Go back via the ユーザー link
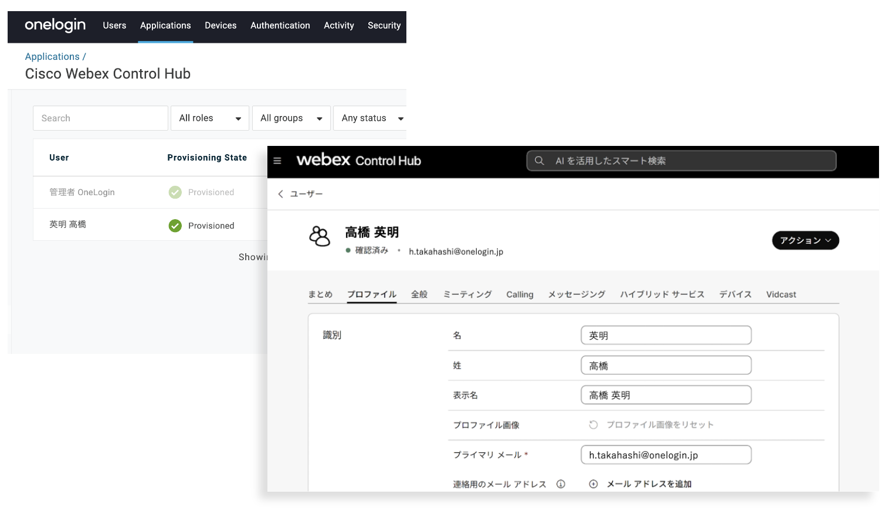 [306, 194]
